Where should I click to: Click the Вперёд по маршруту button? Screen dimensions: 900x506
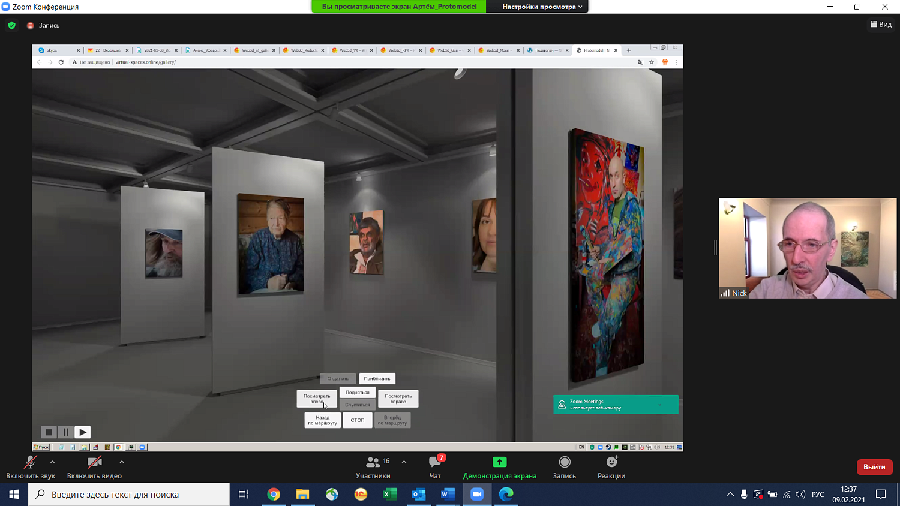click(x=392, y=420)
